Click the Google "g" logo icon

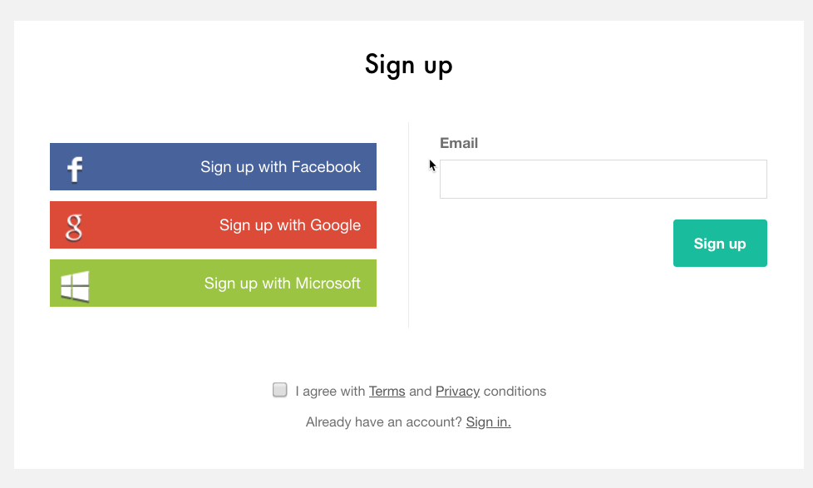pyautogui.click(x=74, y=226)
